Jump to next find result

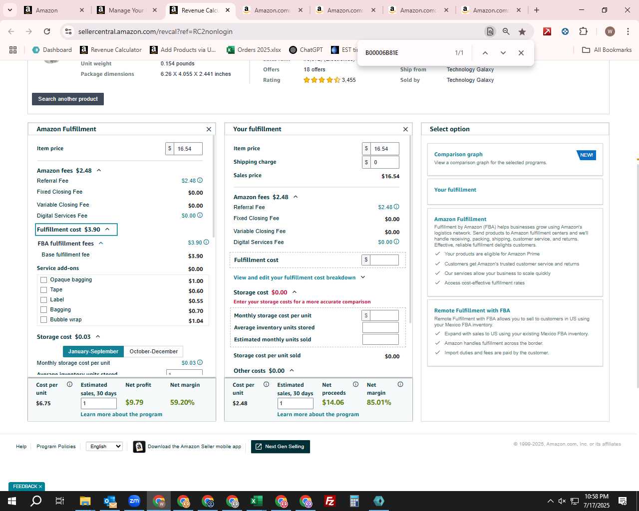[x=503, y=53]
